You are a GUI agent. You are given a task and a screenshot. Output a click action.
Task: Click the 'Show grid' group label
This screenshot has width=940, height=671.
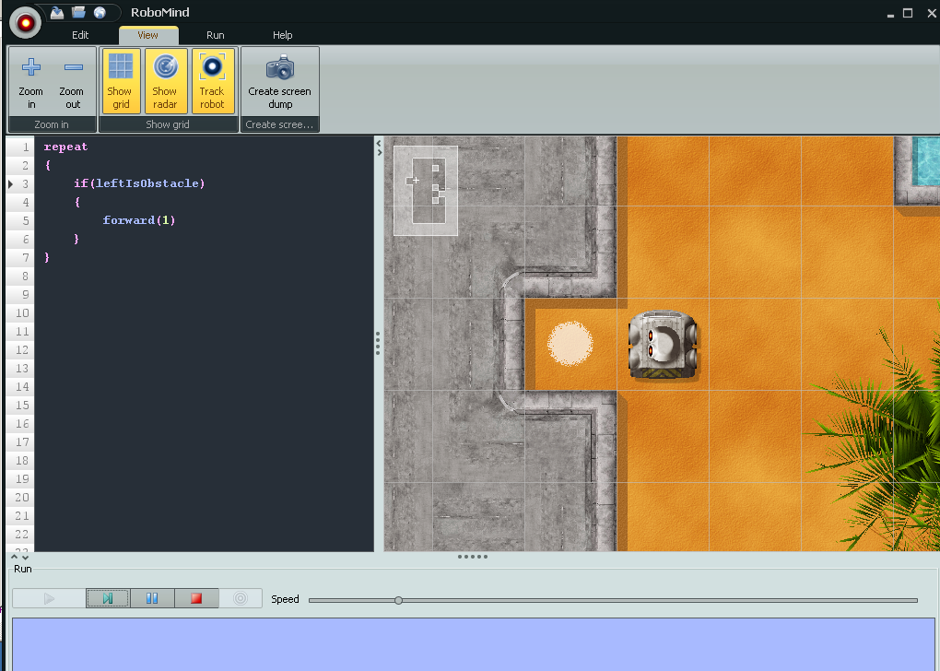pyautogui.click(x=168, y=124)
